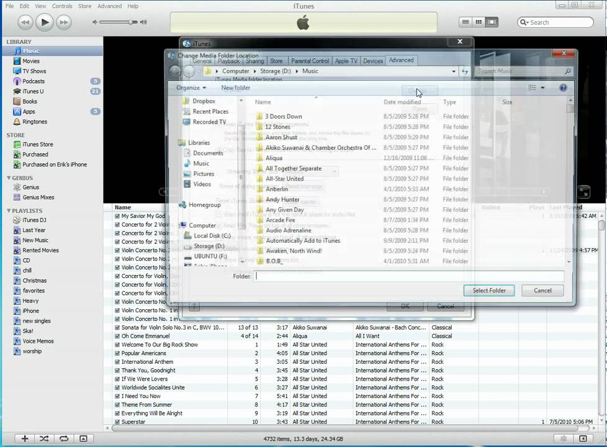Uncheck the song If We Were Lovers
The image size is (607, 447).
(117, 379)
